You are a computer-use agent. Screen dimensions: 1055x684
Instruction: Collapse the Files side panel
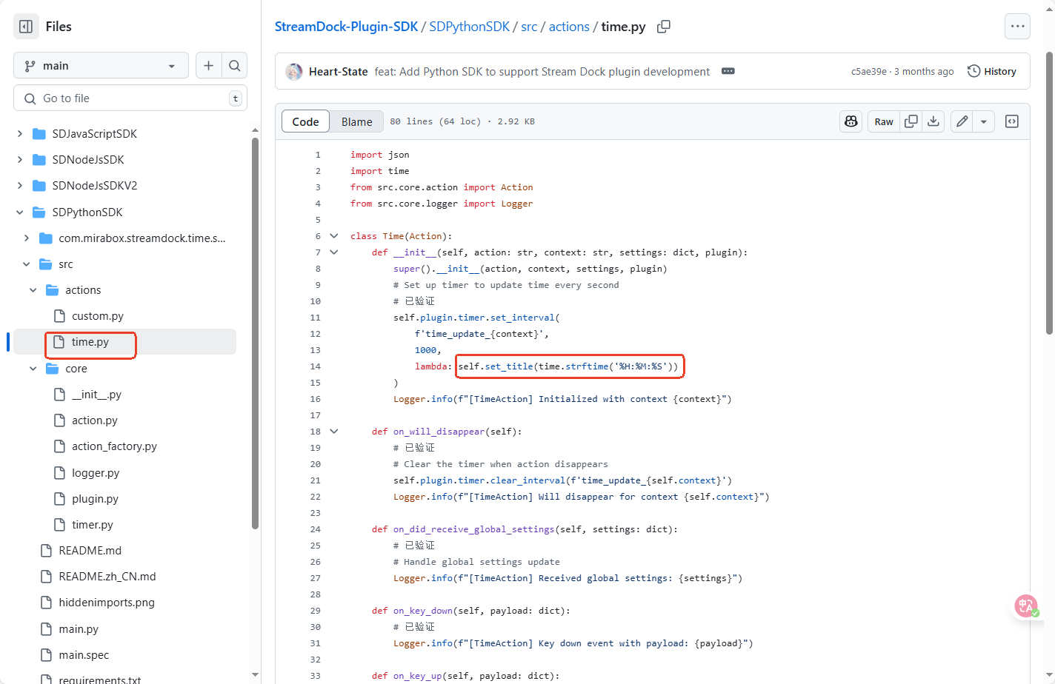click(26, 27)
